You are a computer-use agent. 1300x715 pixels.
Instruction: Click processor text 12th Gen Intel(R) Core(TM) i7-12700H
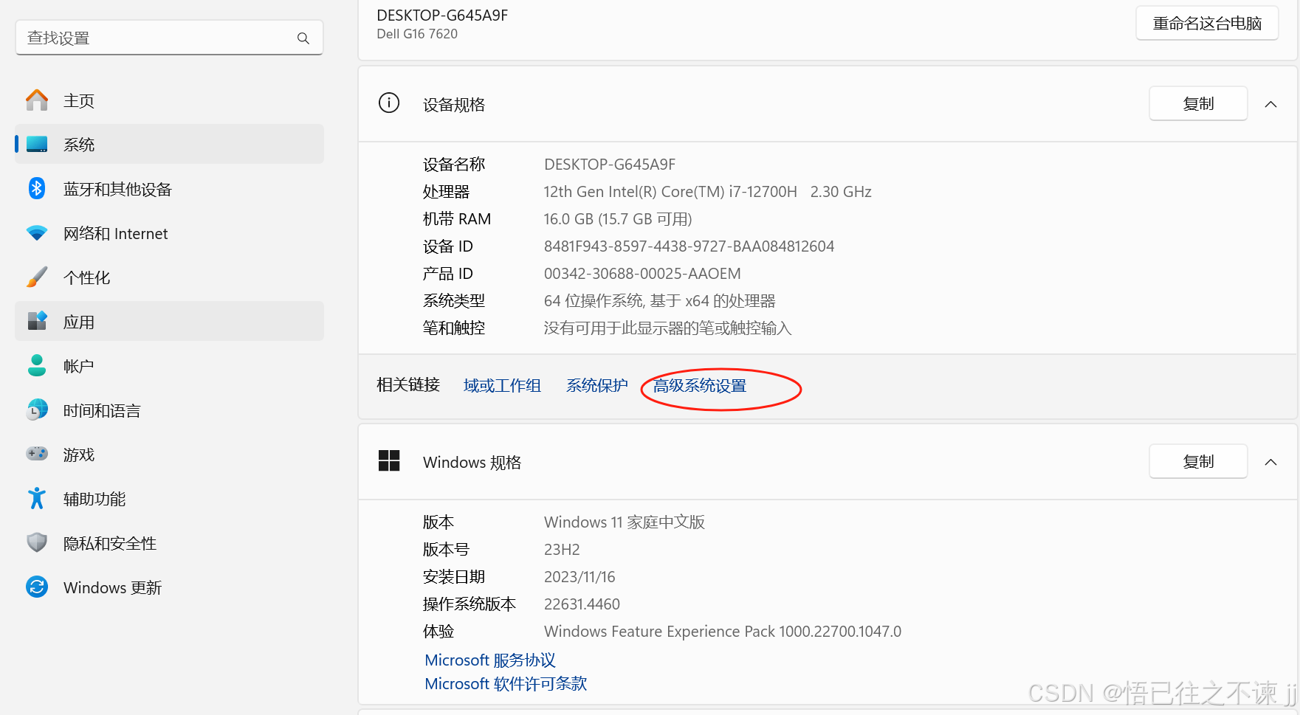(670, 192)
